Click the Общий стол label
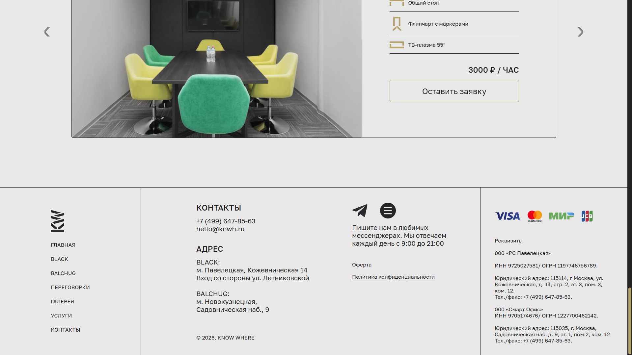Image resolution: width=632 pixels, height=355 pixels. (x=423, y=3)
